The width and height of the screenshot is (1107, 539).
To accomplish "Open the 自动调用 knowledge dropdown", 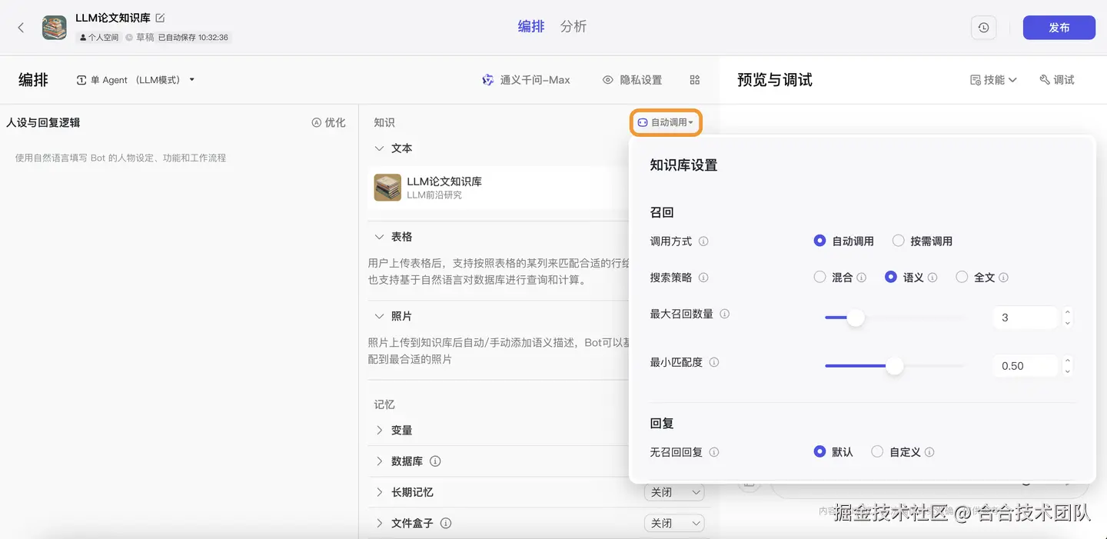I will tap(666, 122).
